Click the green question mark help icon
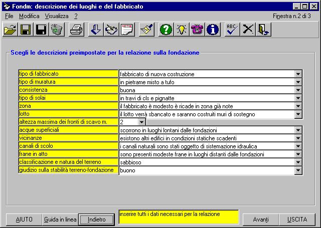Viewport: 321px width, 228px height. pyautogui.click(x=166, y=30)
